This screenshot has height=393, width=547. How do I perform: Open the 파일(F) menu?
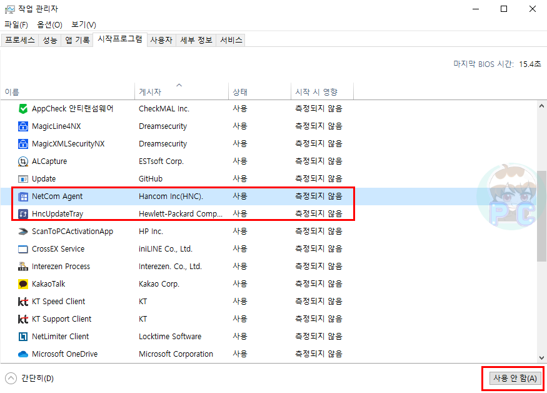[x=16, y=25]
